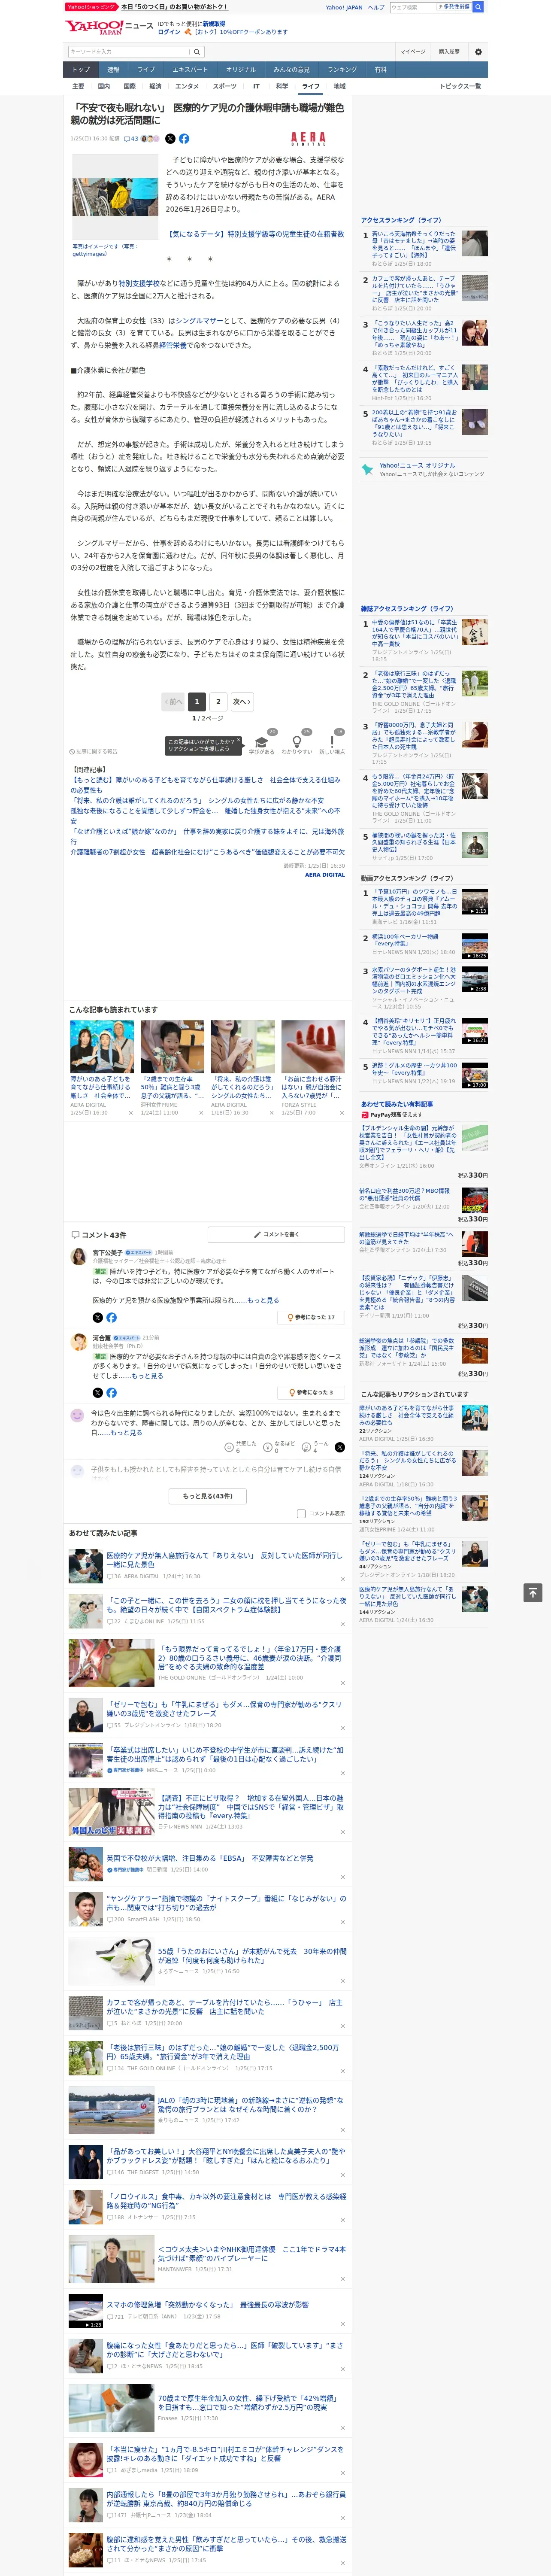
Task: Click the ログイン link
Action: pyautogui.click(x=169, y=32)
